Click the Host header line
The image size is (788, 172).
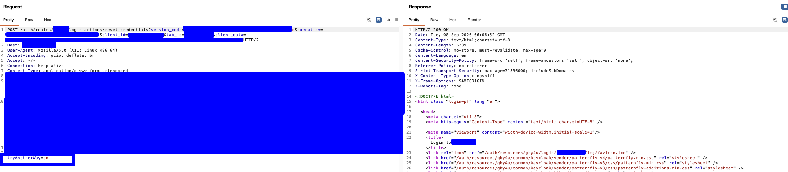coord(32,45)
